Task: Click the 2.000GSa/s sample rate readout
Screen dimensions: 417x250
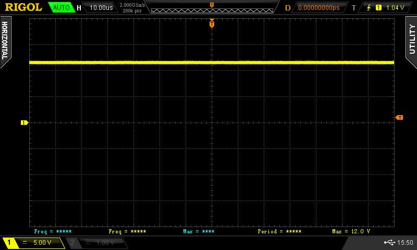Action: pyautogui.click(x=132, y=5)
